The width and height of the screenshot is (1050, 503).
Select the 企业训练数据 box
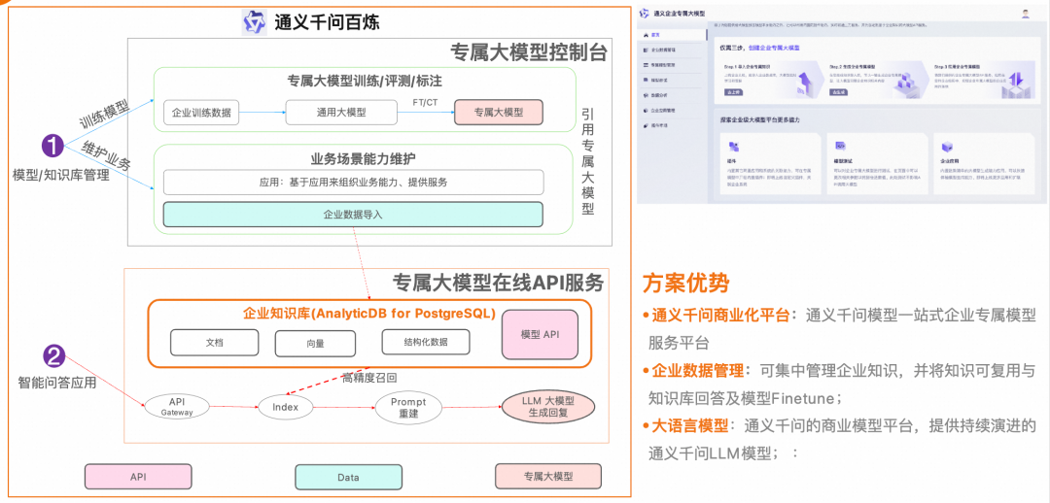201,113
